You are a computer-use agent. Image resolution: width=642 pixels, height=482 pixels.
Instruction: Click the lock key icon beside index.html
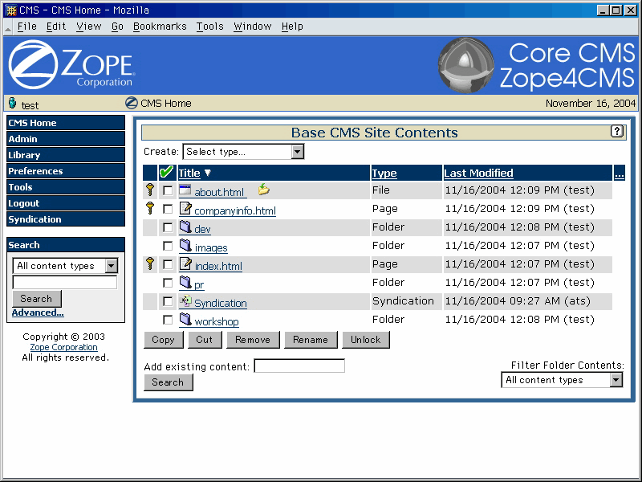pyautogui.click(x=150, y=263)
